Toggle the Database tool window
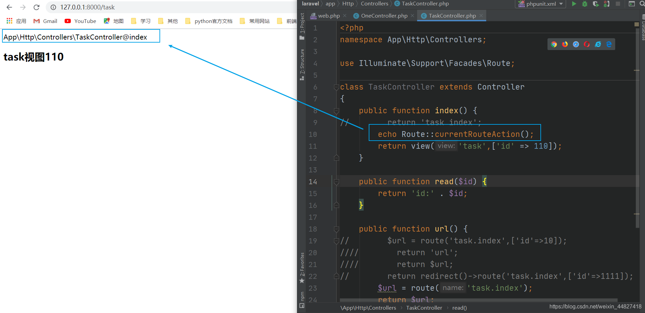The height and width of the screenshot is (313, 645). [x=643, y=27]
